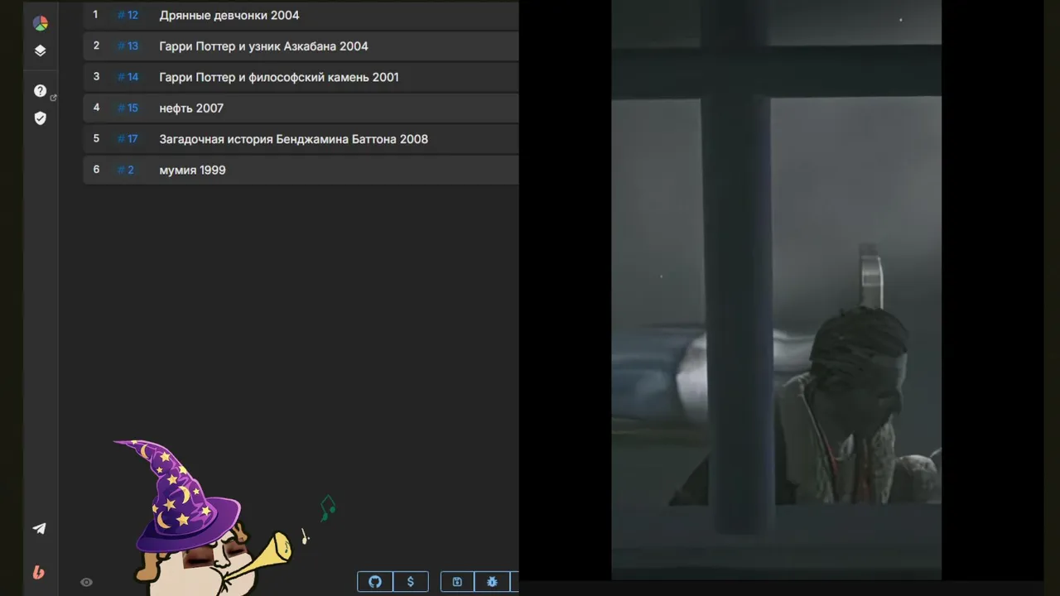Select the row 'мумия 1999'

click(301, 170)
